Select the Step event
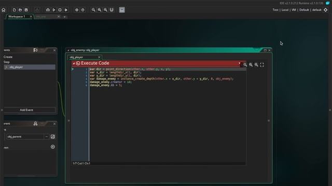 [x=7, y=62]
